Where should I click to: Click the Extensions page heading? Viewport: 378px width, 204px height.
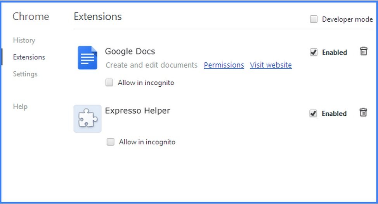tap(98, 16)
